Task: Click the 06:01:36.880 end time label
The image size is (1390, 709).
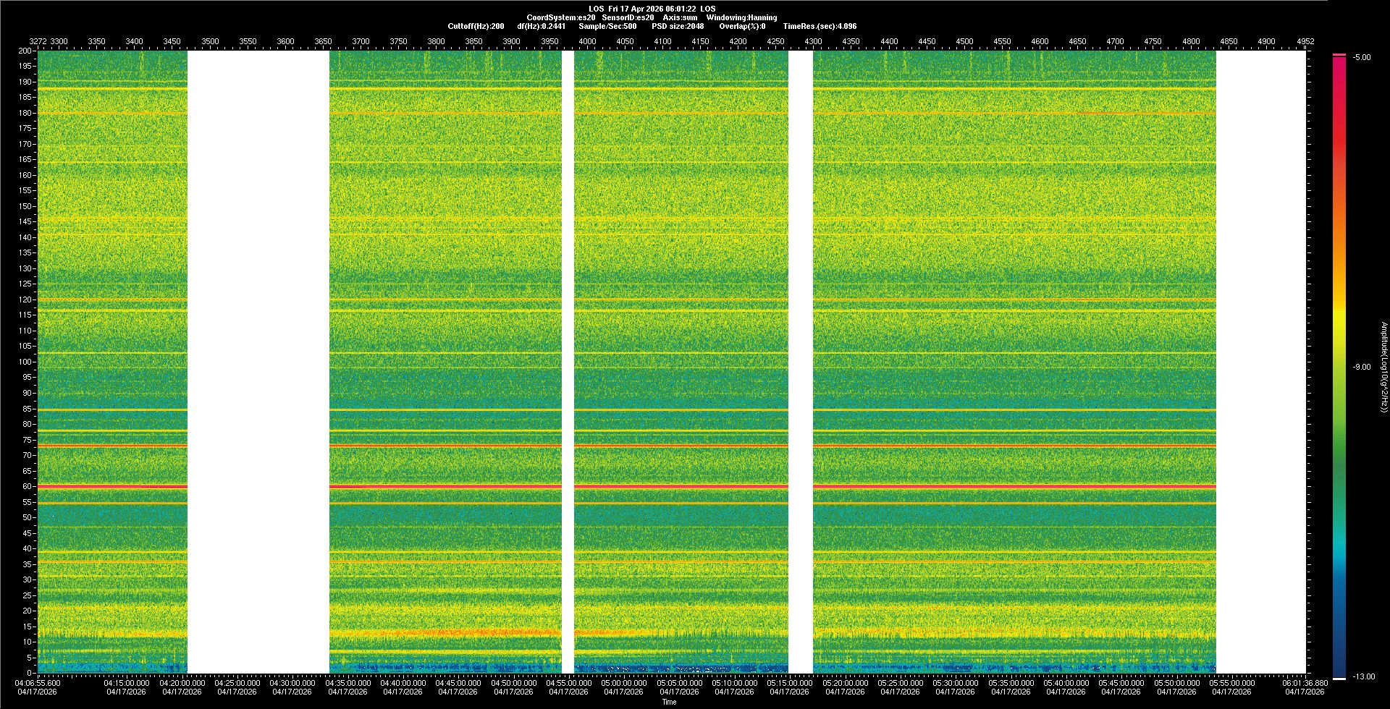Action: point(1305,683)
